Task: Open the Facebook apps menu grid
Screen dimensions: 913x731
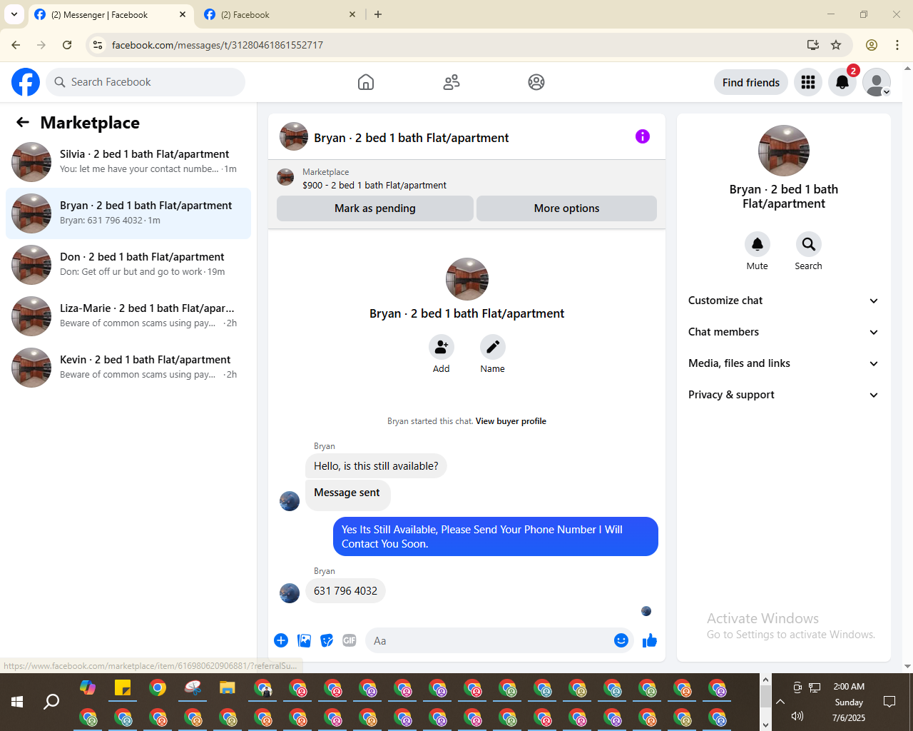Action: tap(808, 83)
